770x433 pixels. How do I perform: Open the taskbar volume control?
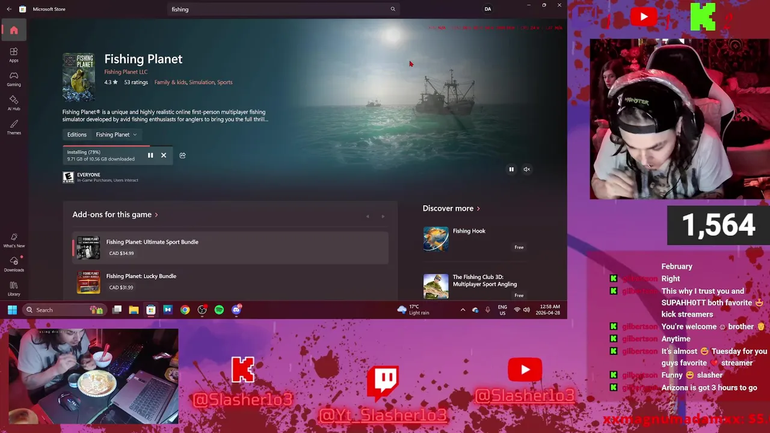[x=526, y=310]
